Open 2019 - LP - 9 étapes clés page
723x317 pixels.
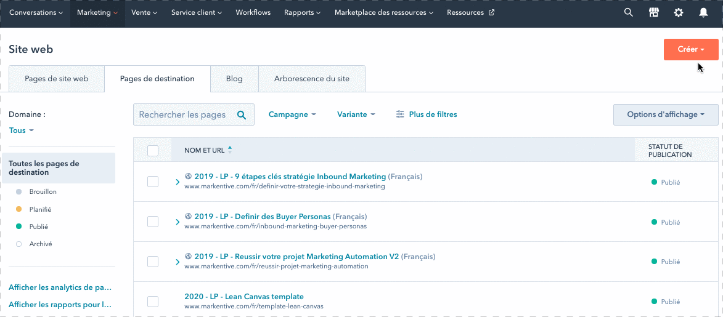[x=290, y=176]
